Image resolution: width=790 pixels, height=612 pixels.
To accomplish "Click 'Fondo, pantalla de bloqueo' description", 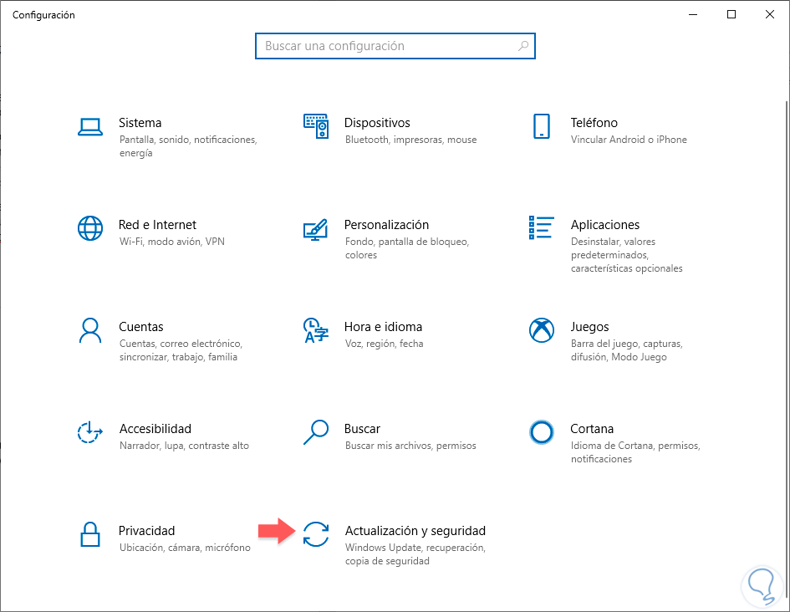I will (x=407, y=242).
